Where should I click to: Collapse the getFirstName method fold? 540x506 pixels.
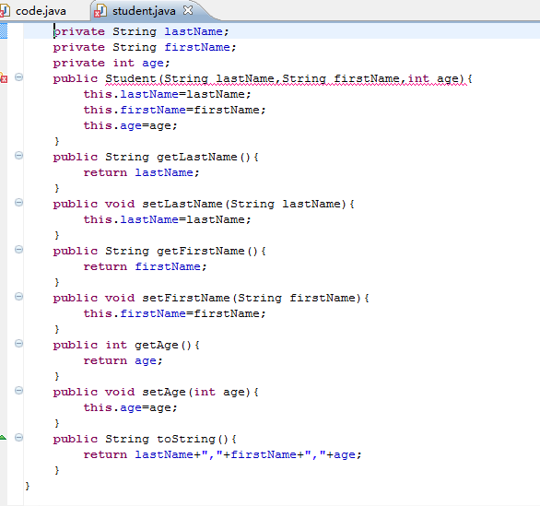tap(19, 250)
